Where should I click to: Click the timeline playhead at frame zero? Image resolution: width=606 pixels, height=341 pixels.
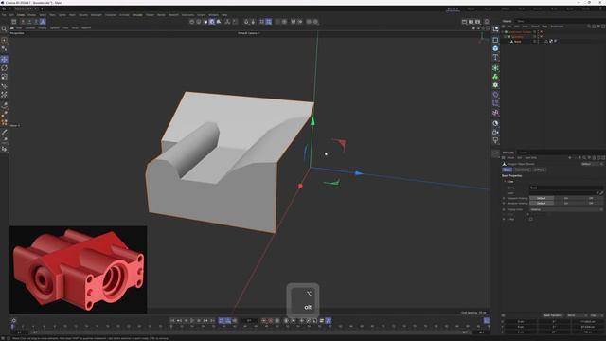pyautogui.click(x=12, y=327)
